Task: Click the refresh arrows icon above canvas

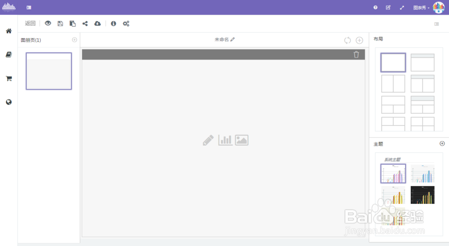Action: 348,40
